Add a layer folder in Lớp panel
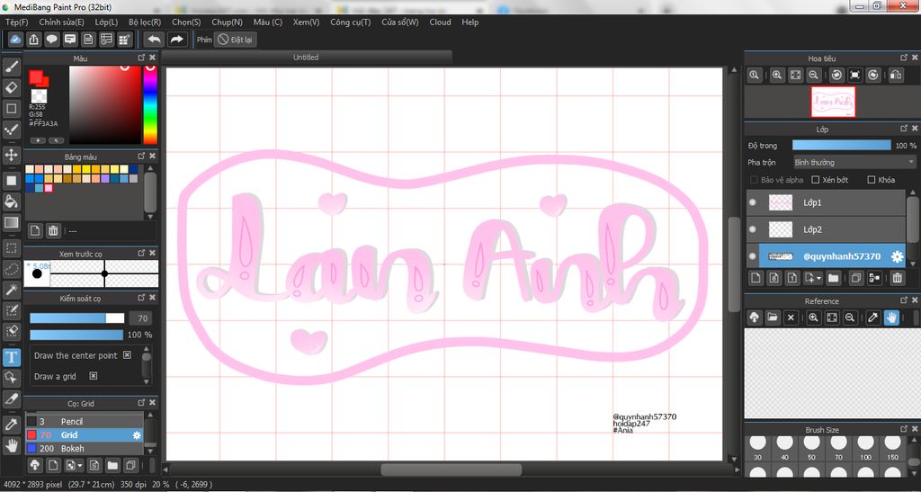 pos(833,278)
